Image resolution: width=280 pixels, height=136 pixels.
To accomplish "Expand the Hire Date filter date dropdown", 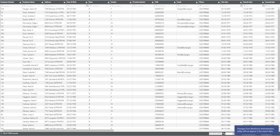I will click(241, 6).
